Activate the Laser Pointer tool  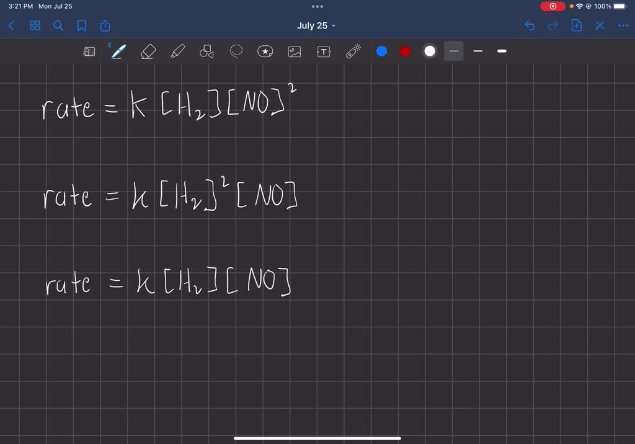pos(352,51)
